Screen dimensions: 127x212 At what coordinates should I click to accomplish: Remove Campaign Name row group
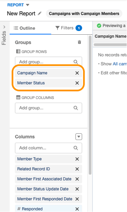77,73
